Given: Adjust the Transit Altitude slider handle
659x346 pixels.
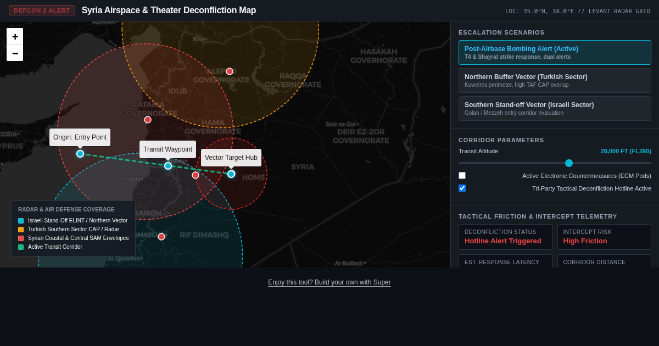Looking at the screenshot, I should coord(569,163).
